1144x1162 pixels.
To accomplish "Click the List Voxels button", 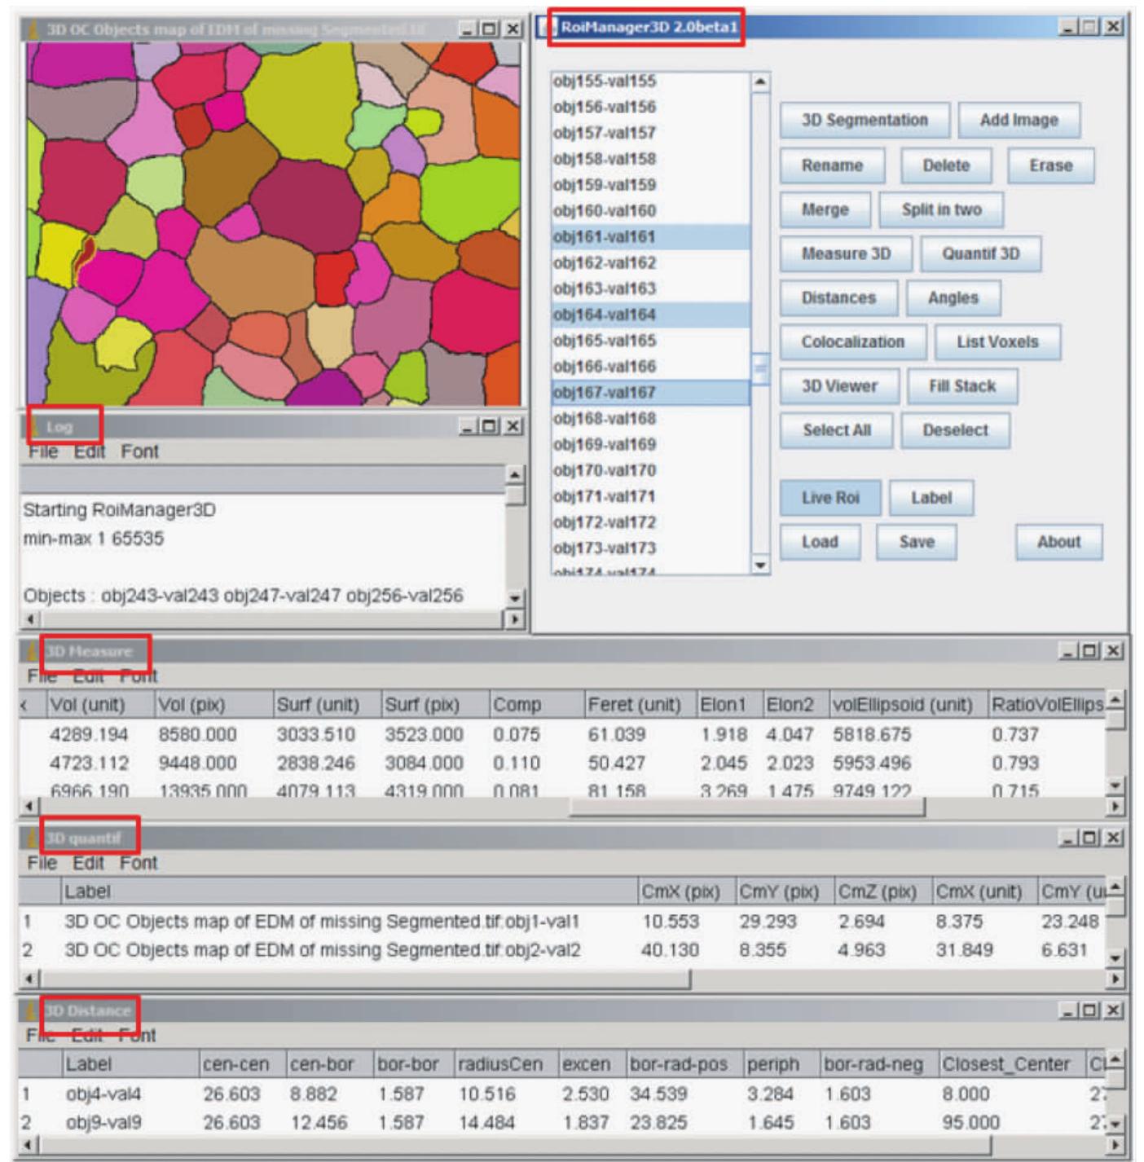I will point(997,342).
